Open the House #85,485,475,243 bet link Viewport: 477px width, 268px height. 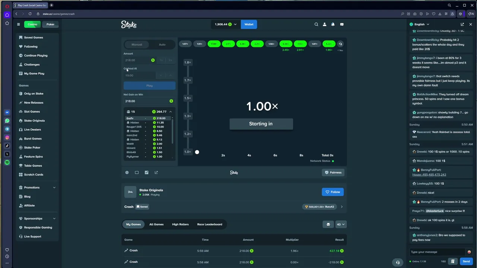click(429, 175)
